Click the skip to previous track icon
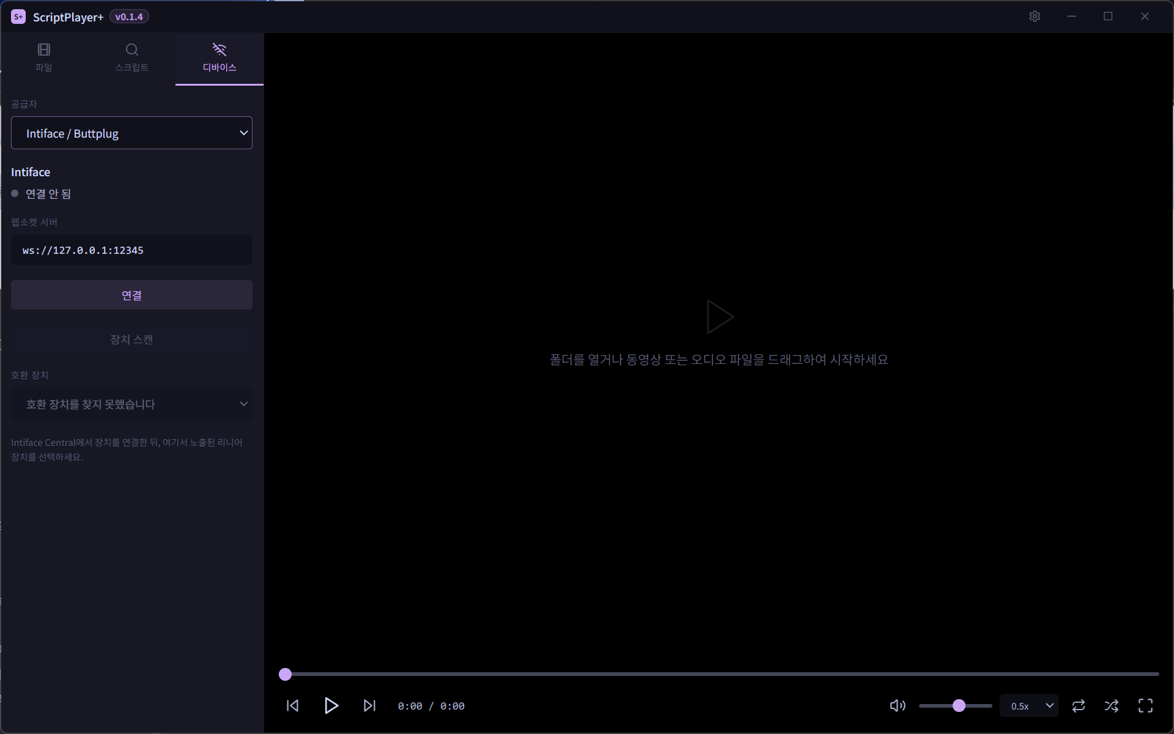Image resolution: width=1174 pixels, height=734 pixels. [x=293, y=706]
